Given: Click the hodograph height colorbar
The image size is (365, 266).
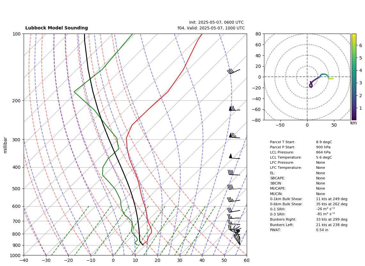Looking at the screenshot, I should tap(354, 77).
